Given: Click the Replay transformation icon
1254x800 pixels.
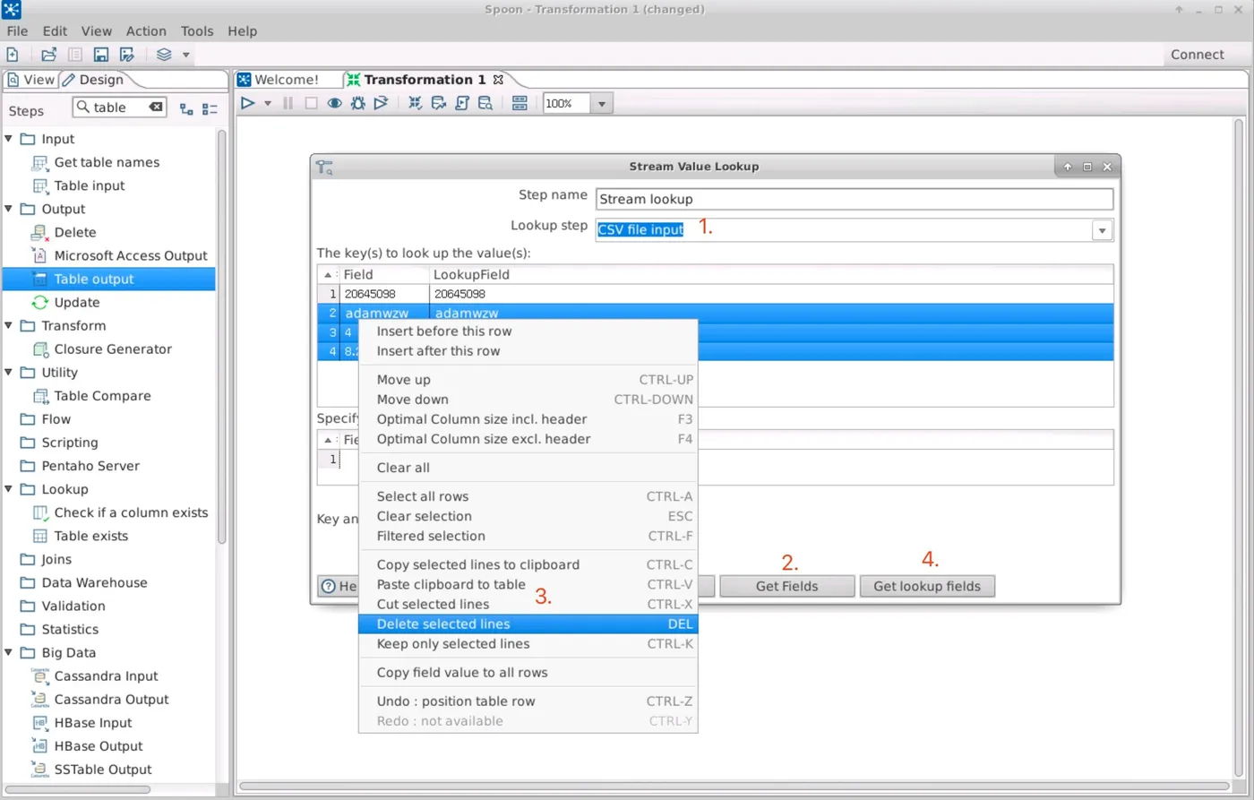Looking at the screenshot, I should (381, 103).
